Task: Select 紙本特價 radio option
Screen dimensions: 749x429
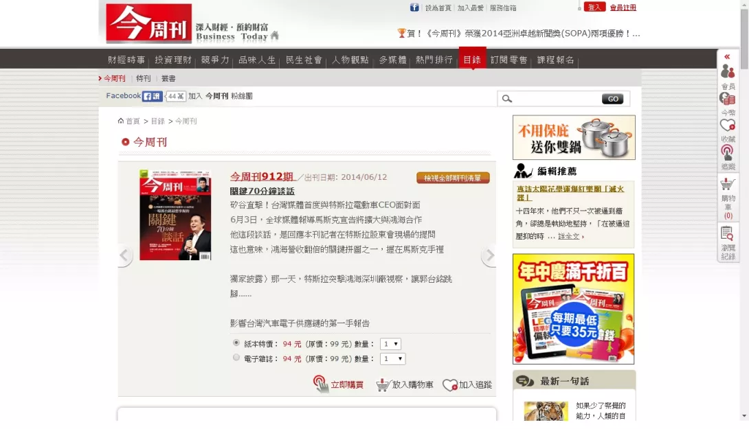Action: [x=236, y=343]
